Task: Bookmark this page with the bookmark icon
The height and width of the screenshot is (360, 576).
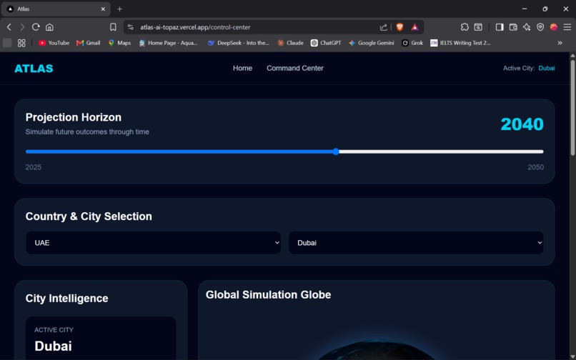Action: [x=113, y=27]
